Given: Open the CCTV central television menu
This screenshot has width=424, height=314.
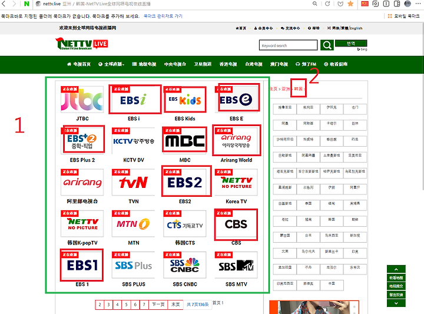Looking at the screenshot, I should click(x=175, y=64).
